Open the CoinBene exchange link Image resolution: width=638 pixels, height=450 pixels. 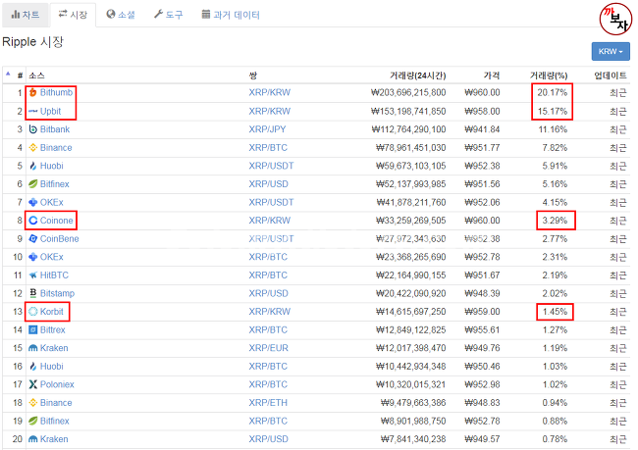(x=60, y=238)
